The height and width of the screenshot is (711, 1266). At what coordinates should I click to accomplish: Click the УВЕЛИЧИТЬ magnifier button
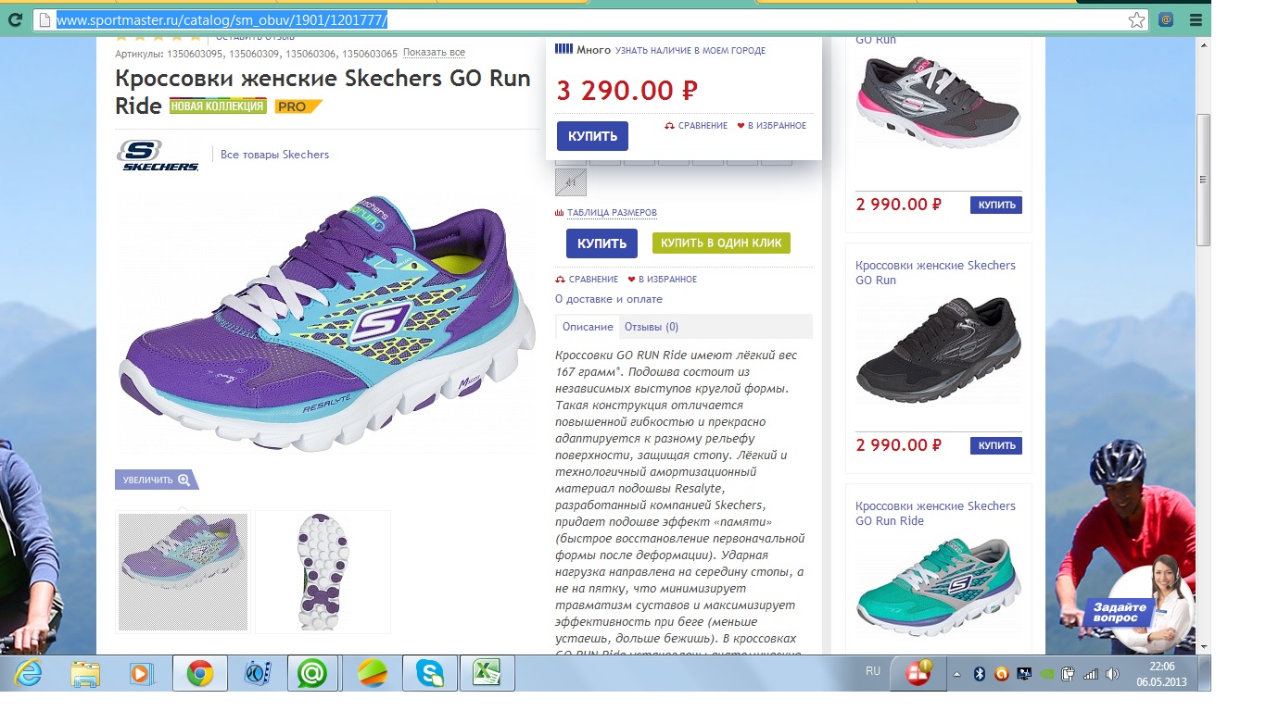pyautogui.click(x=156, y=480)
